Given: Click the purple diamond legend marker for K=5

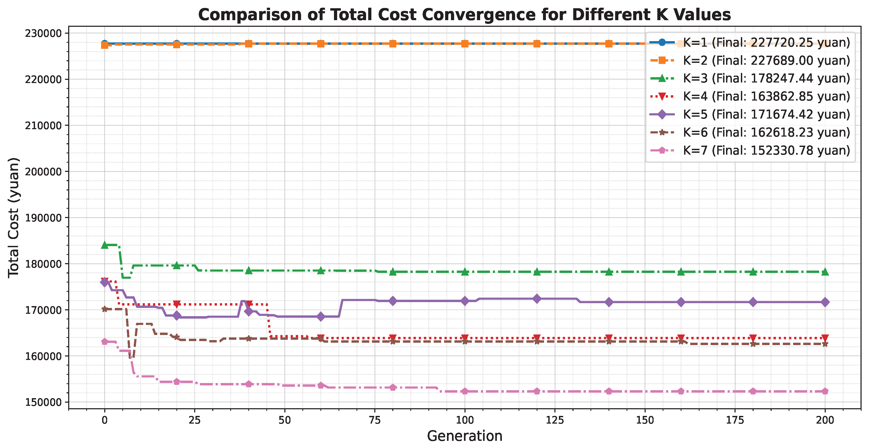Looking at the screenshot, I should tap(662, 114).
